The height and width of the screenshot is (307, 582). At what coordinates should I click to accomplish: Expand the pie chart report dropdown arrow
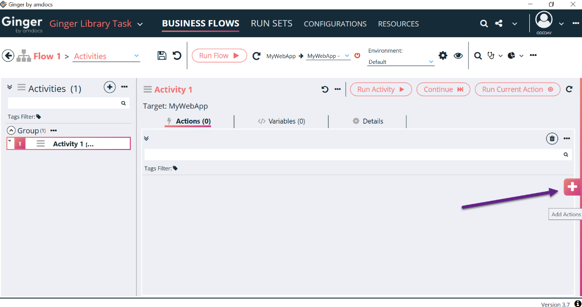[521, 55]
